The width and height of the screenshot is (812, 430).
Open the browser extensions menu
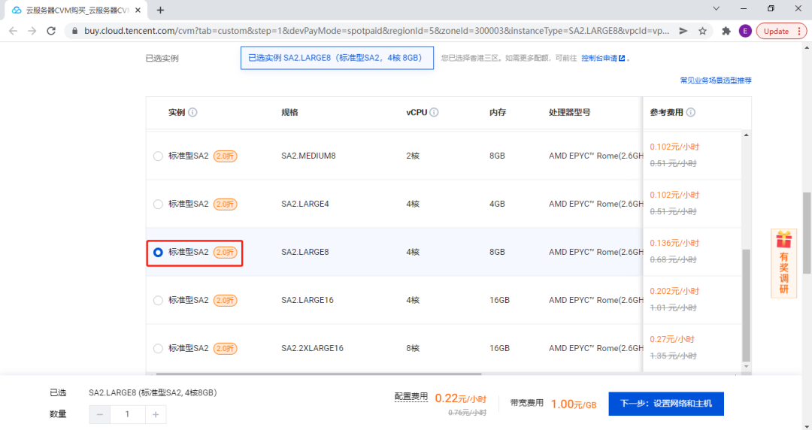tap(726, 31)
